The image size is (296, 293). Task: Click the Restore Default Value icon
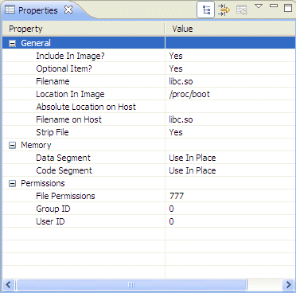coord(242,10)
